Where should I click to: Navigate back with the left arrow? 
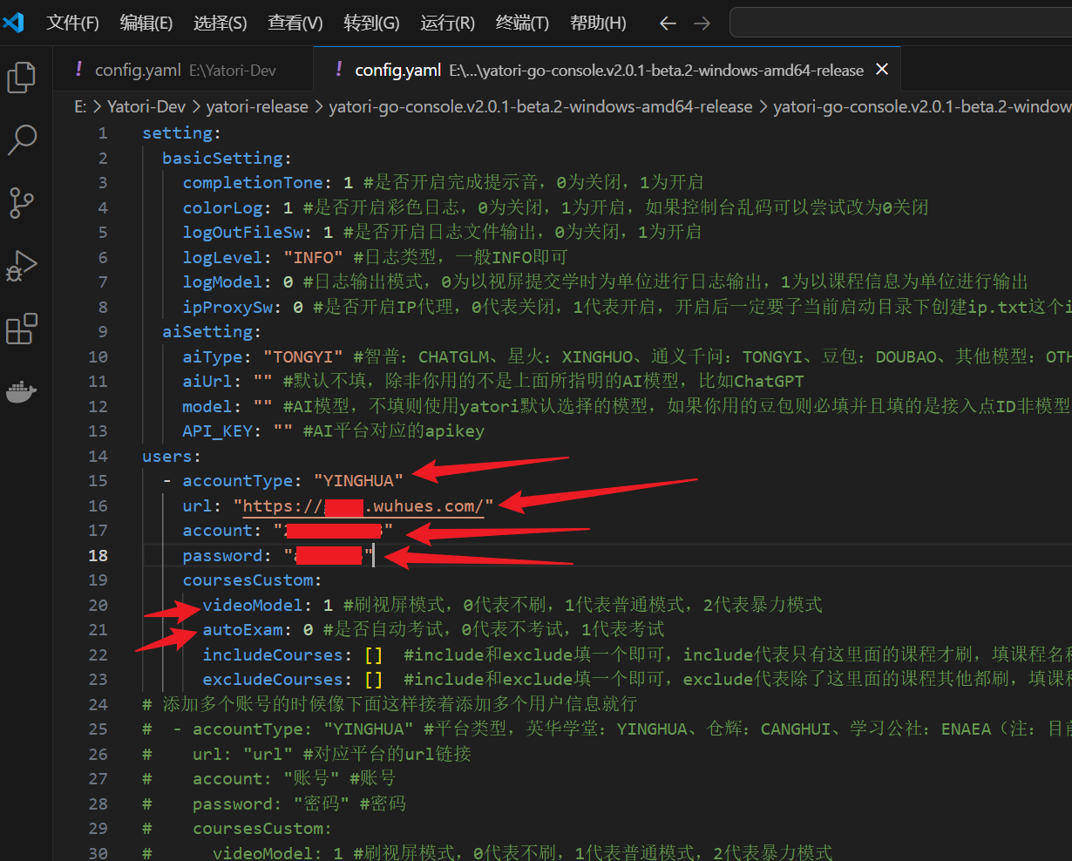pos(668,24)
